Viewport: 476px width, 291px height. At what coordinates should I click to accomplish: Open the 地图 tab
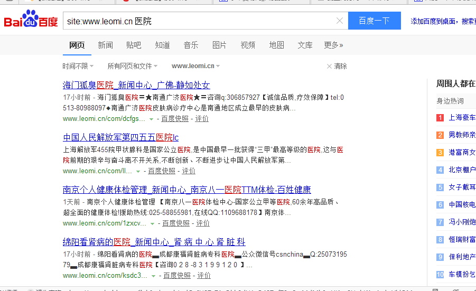(x=276, y=45)
